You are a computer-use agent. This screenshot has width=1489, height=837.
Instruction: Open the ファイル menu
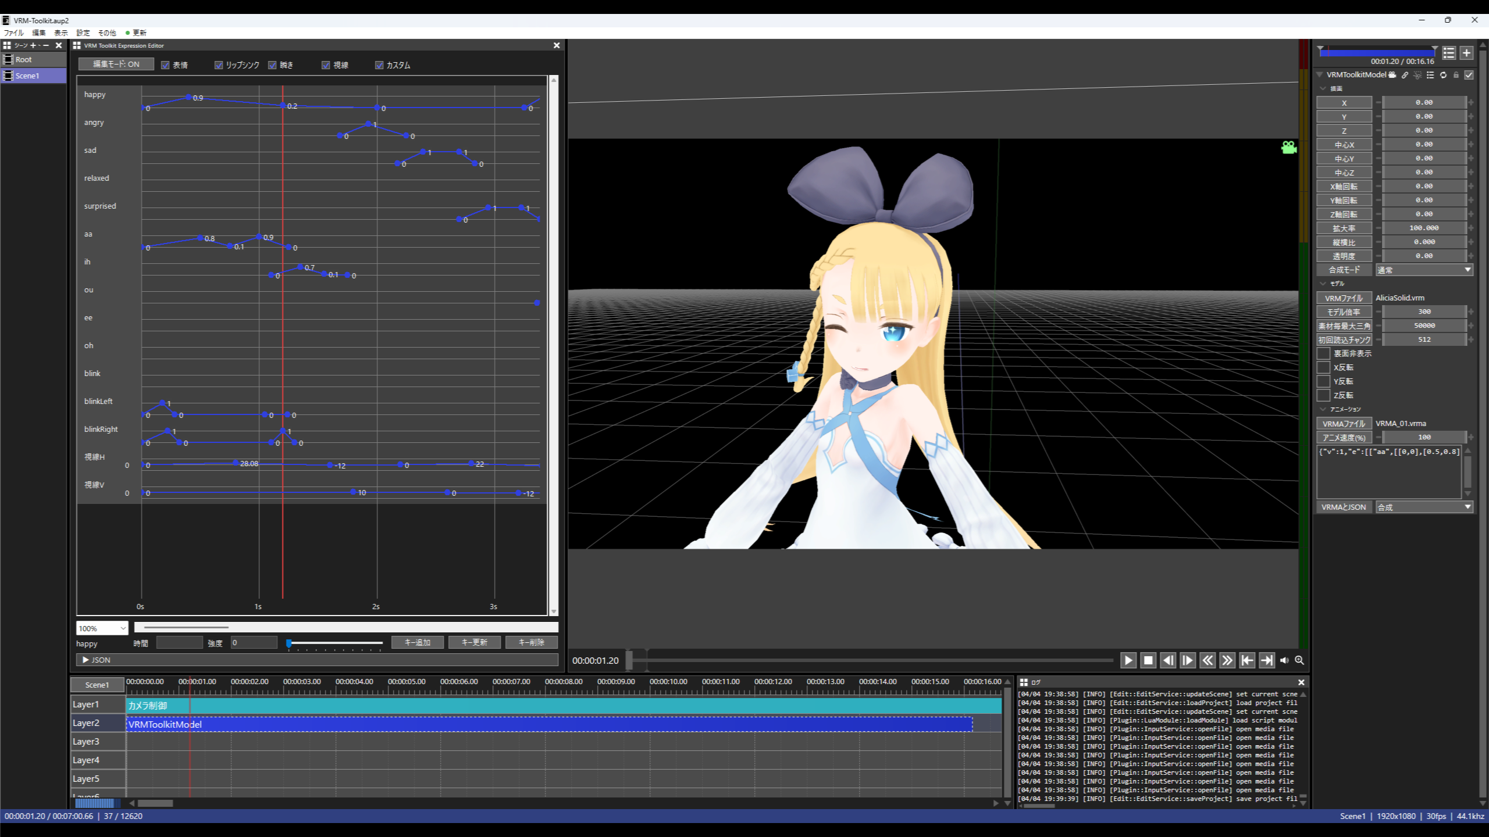14,33
